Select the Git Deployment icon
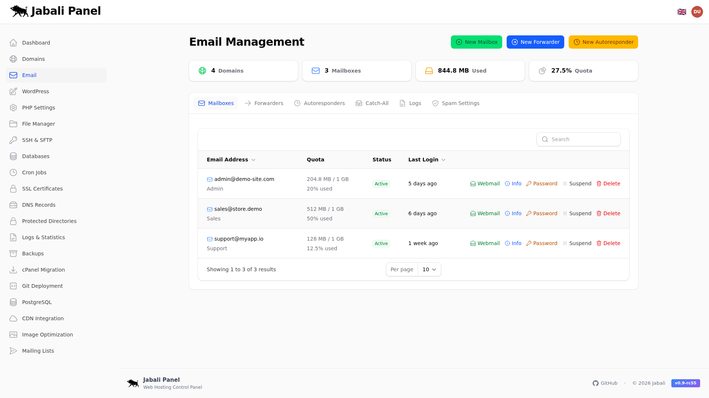The image size is (709, 398). coord(13,286)
